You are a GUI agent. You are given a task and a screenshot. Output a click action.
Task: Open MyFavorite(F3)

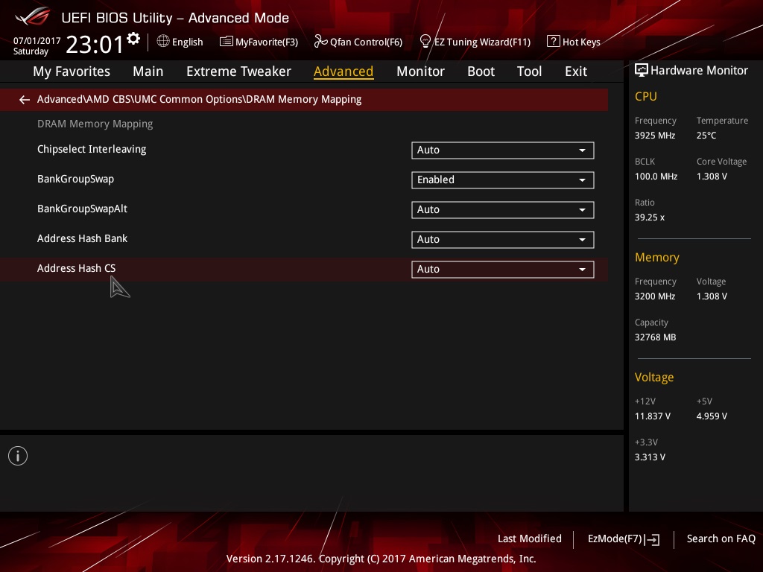[x=267, y=42]
